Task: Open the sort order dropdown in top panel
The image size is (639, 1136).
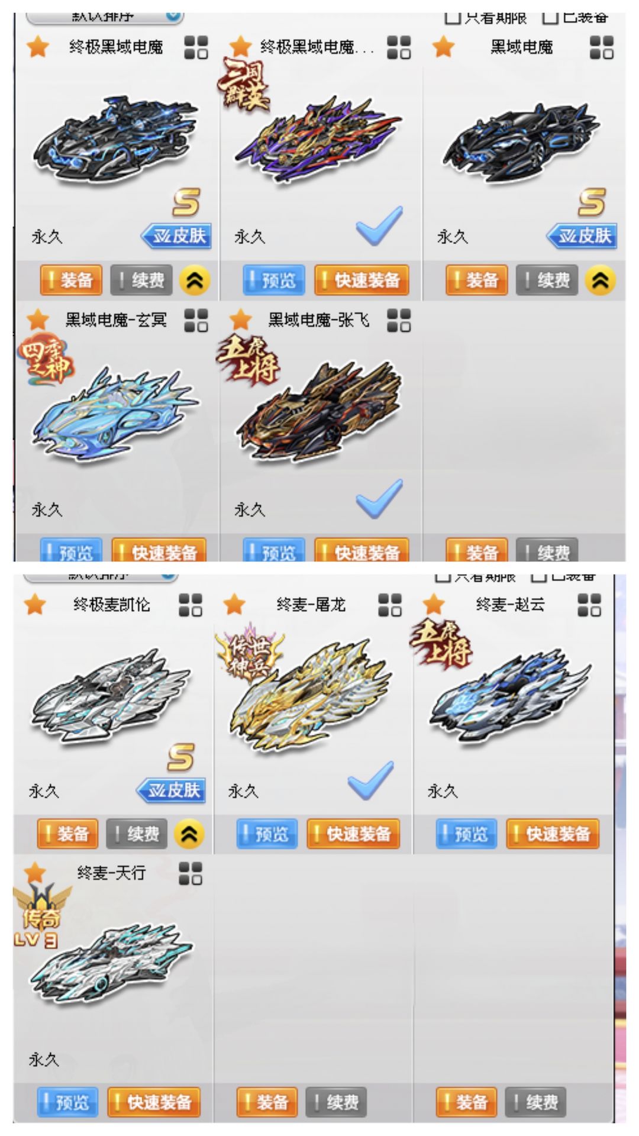Action: point(104,18)
